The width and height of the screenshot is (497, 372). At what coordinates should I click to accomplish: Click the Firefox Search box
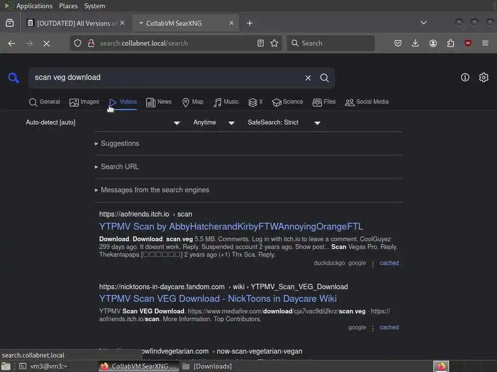click(x=331, y=43)
